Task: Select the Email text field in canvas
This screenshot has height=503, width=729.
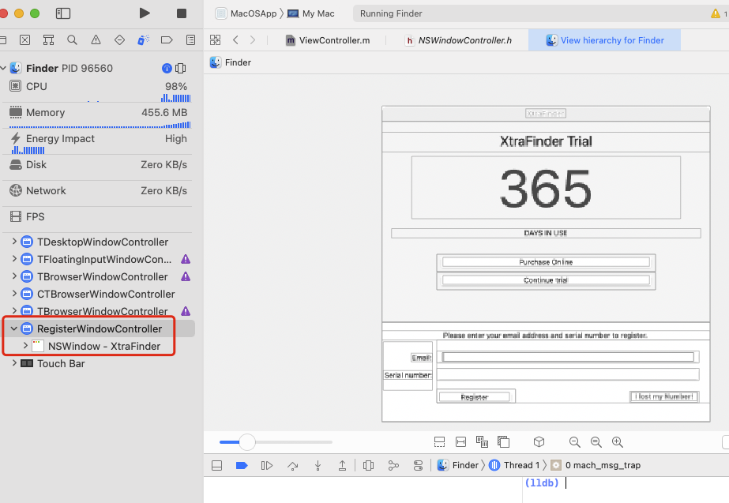Action: click(x=568, y=357)
